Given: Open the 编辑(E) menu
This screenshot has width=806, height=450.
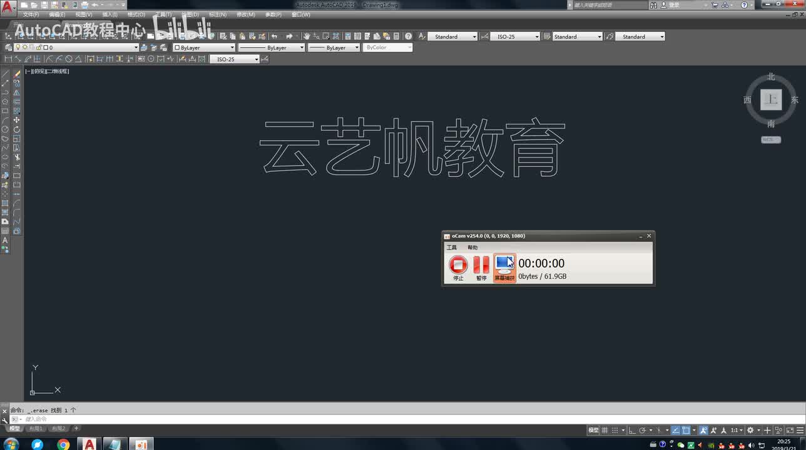Looking at the screenshot, I should (57, 14).
